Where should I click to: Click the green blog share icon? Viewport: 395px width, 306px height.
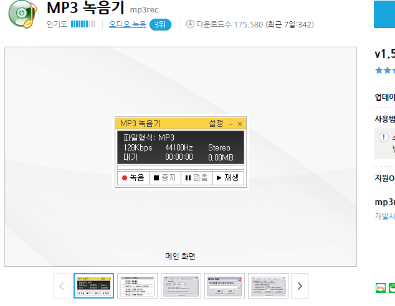tap(381, 288)
